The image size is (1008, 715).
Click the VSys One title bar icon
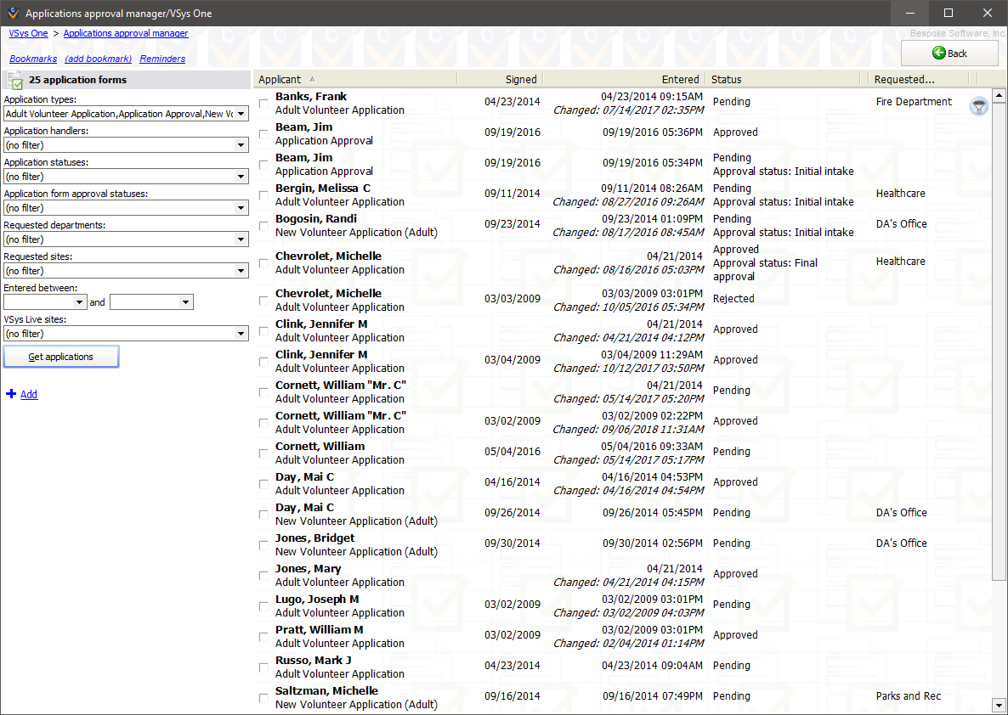click(x=13, y=14)
